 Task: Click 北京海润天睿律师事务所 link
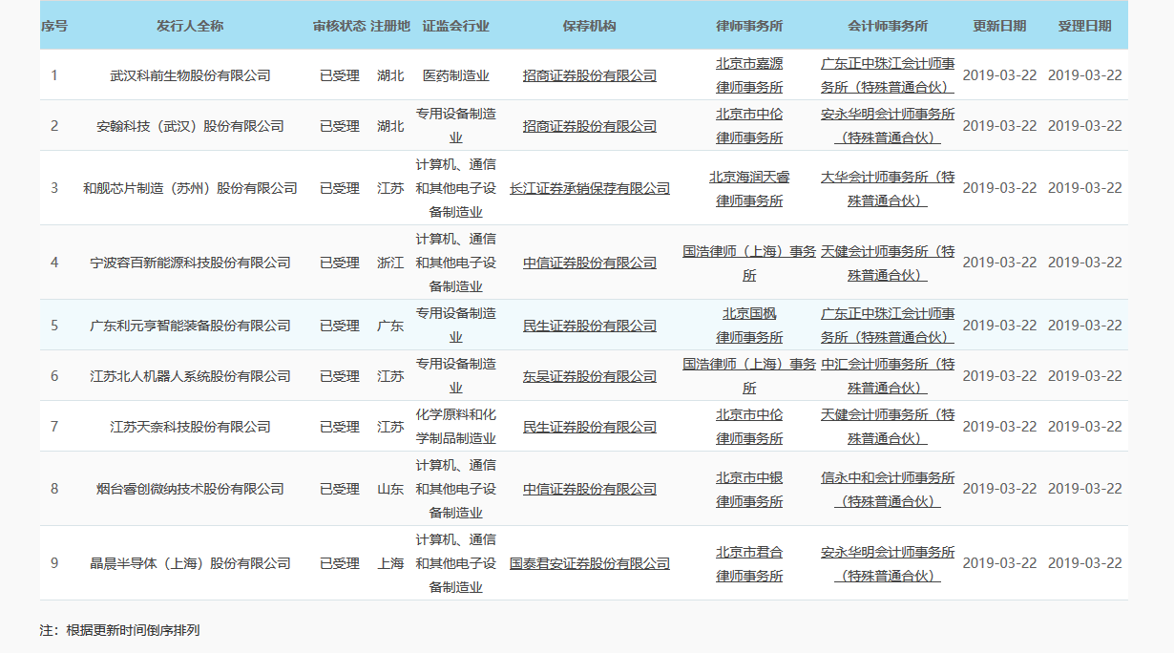pyautogui.click(x=749, y=188)
